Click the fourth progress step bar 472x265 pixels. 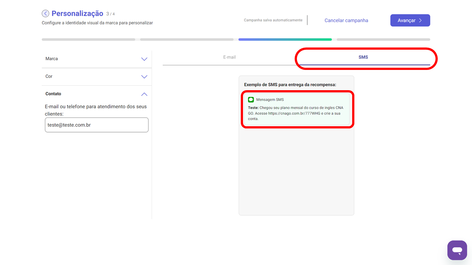(383, 39)
